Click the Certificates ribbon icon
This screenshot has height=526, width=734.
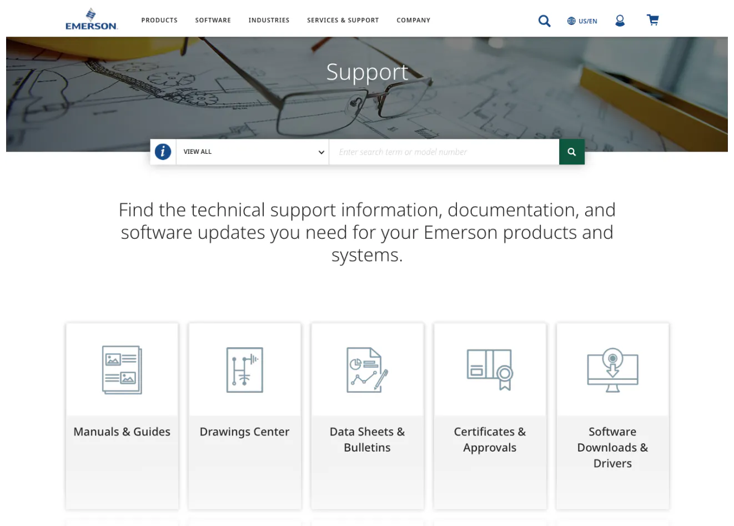click(490, 370)
